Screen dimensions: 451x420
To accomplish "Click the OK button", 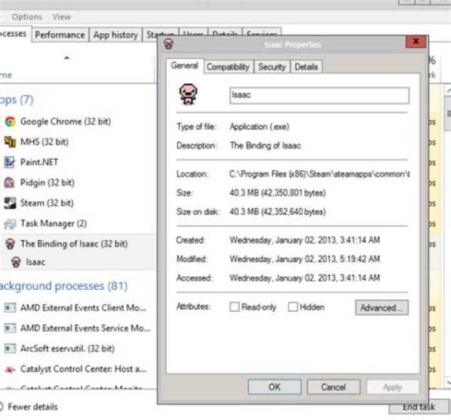I will [274, 387].
